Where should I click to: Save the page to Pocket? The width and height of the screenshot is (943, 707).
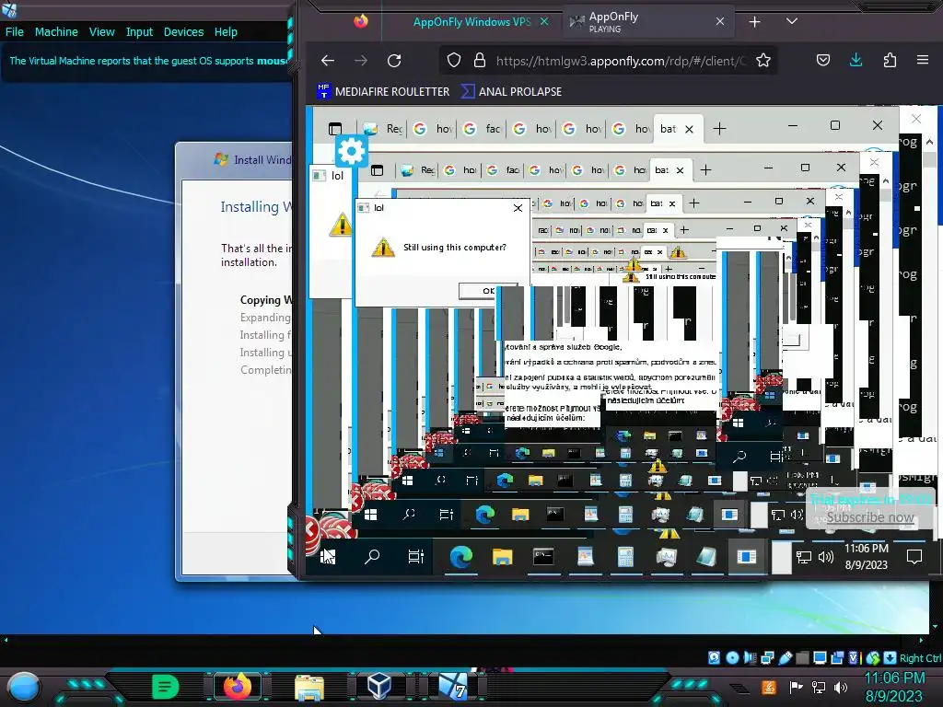(x=823, y=61)
